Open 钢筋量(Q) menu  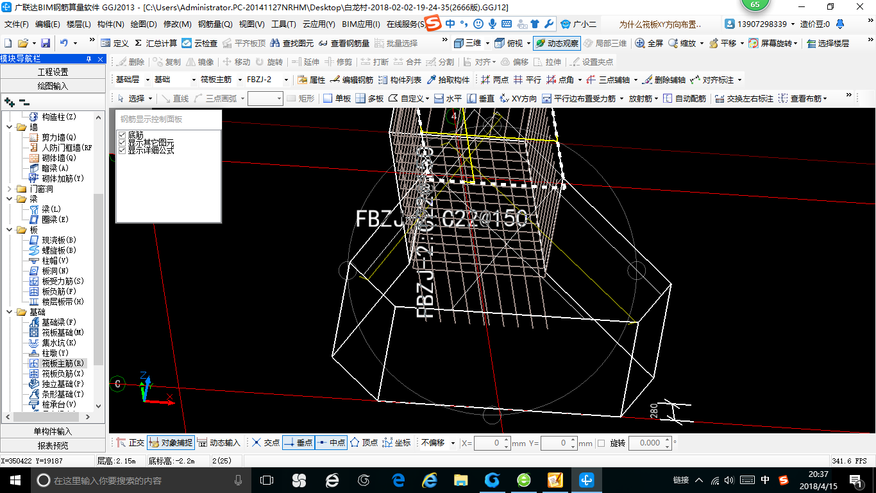215,24
